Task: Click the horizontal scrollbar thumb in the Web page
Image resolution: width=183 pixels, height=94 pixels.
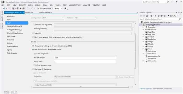Action: (x=81, y=87)
